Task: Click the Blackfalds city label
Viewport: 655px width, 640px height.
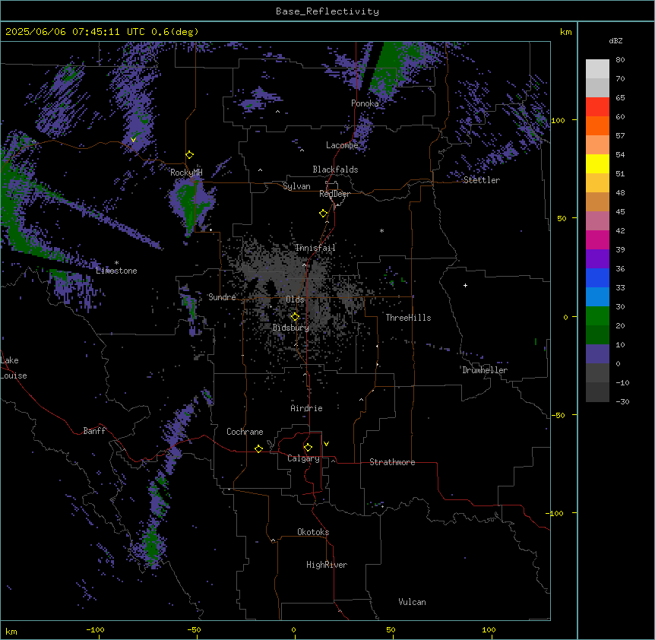Action: 335,170
